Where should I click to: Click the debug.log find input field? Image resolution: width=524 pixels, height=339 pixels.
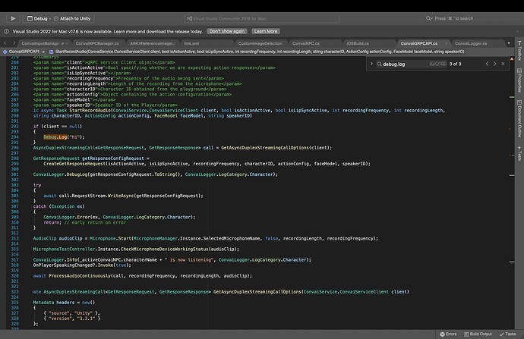[406, 64]
